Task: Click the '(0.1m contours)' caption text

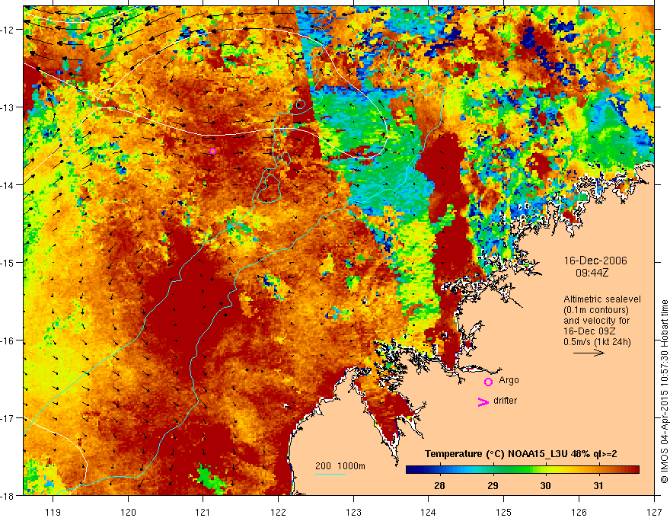Action: pos(596,310)
